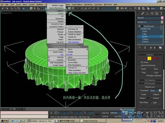165x123 pixels.
Task: Open the Convert To: submenu in quad menu
Action: pos(77,68)
